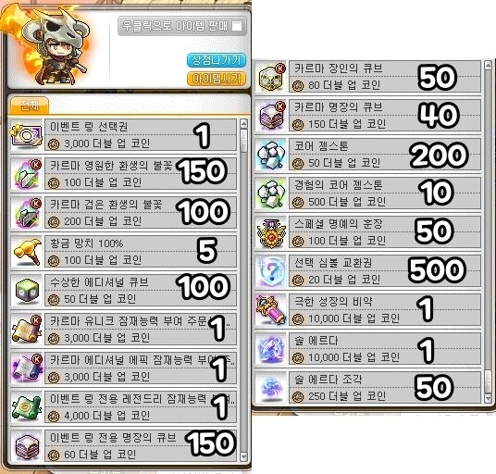Toggle the 우클릭으로 아이템 판매 checkbox
Image resolution: width=496 pixels, height=474 pixels.
pyautogui.click(x=237, y=26)
